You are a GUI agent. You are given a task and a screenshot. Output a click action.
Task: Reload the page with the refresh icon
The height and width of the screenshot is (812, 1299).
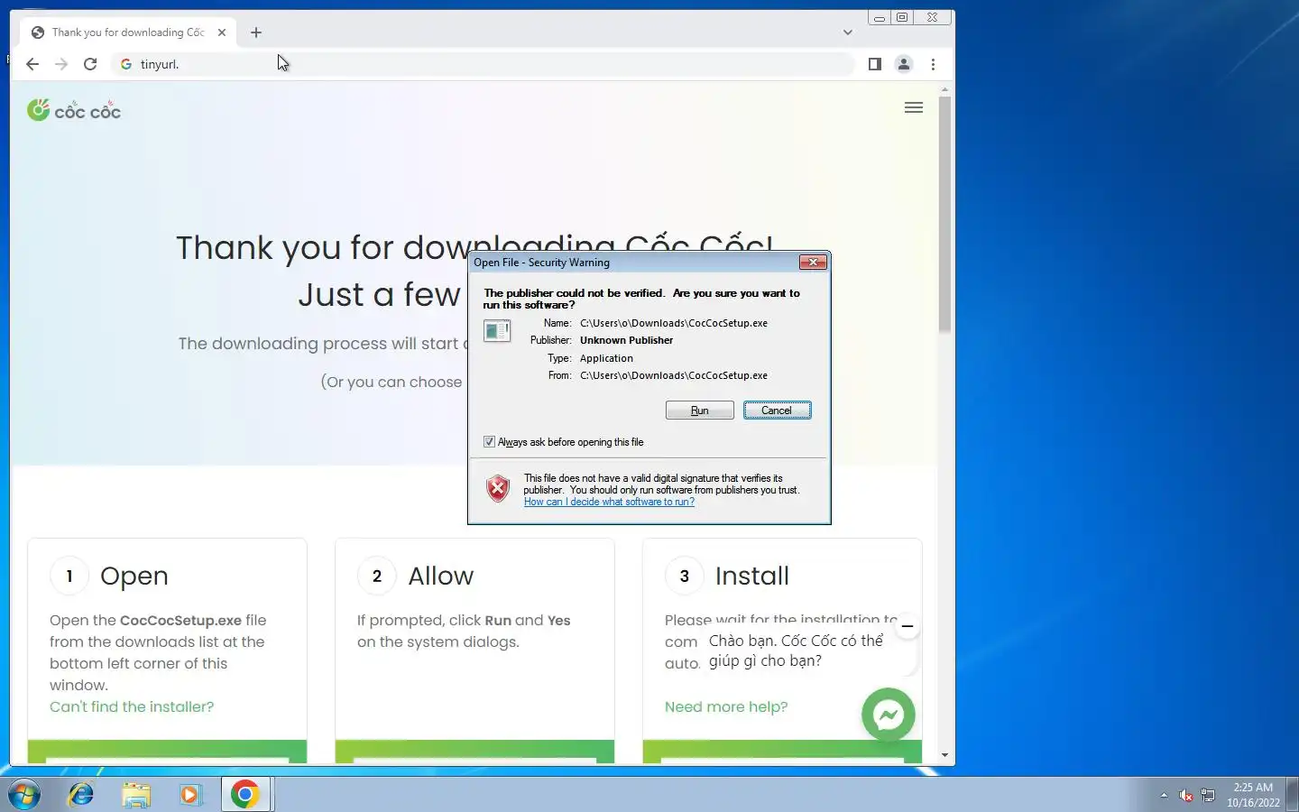[x=90, y=64]
